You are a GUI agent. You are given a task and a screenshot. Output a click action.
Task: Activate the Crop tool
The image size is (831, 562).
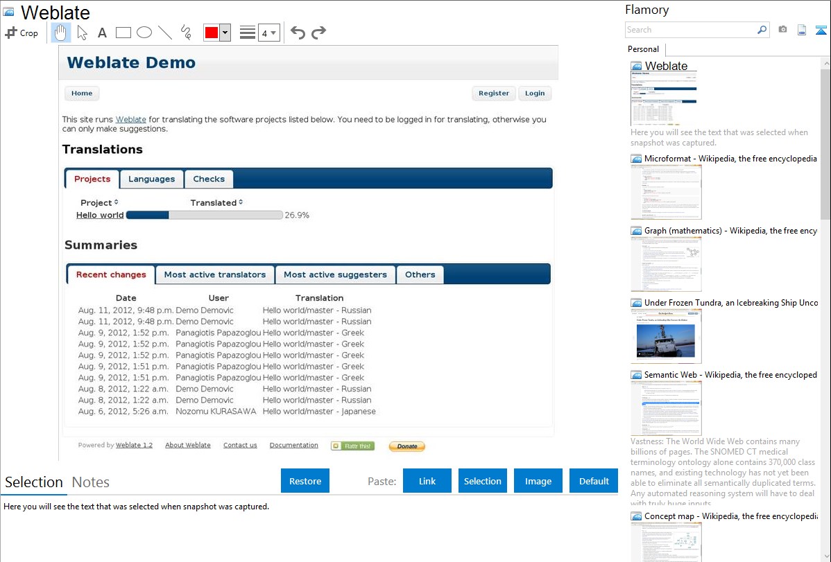[x=22, y=33]
